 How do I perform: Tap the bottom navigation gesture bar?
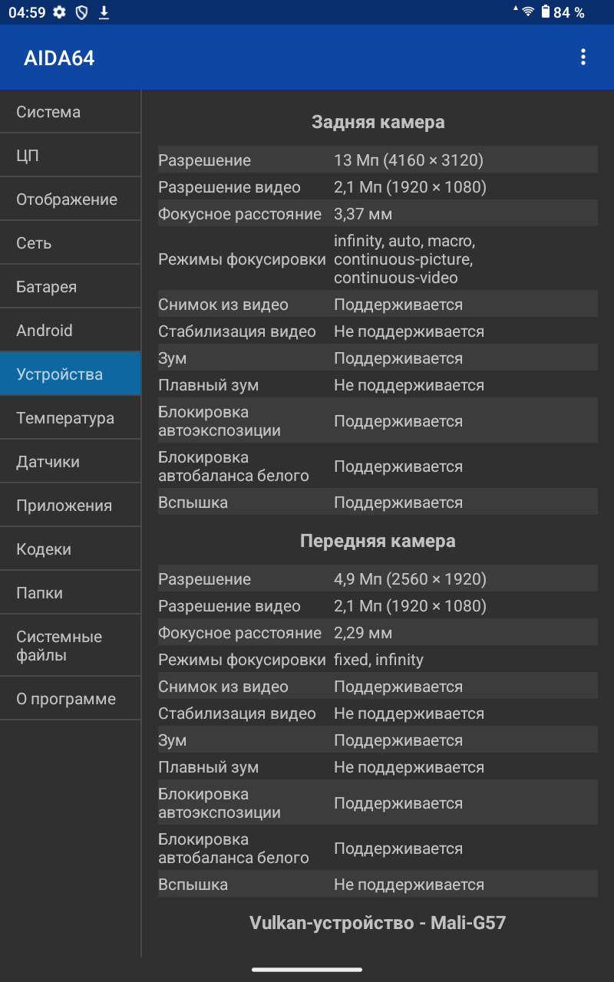point(307,969)
